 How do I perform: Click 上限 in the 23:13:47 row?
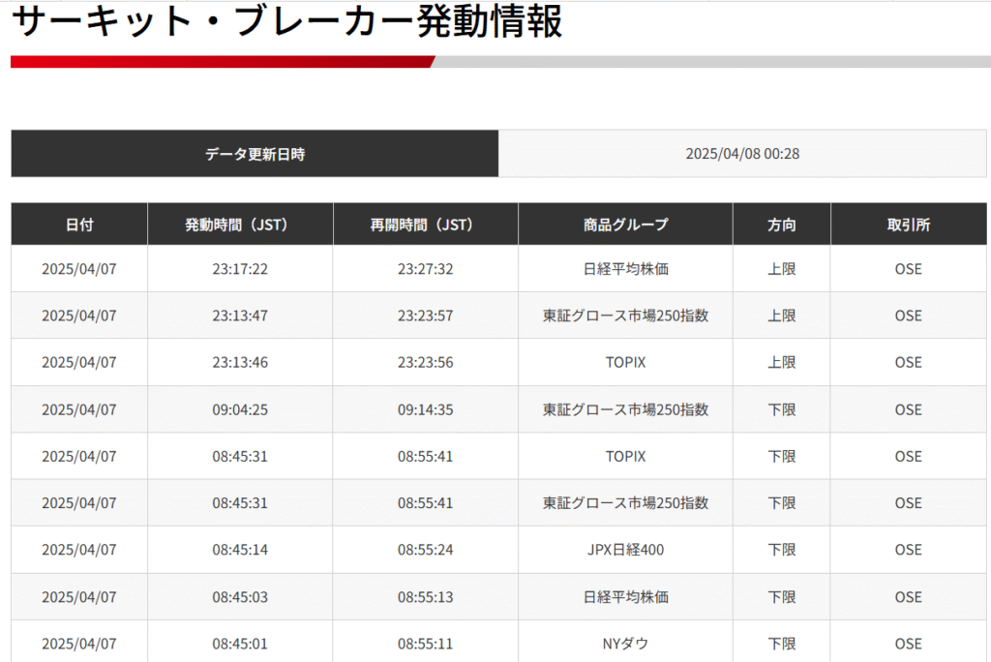782,316
